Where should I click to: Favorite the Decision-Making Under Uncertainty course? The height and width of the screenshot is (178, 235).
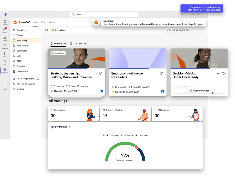tap(223, 74)
